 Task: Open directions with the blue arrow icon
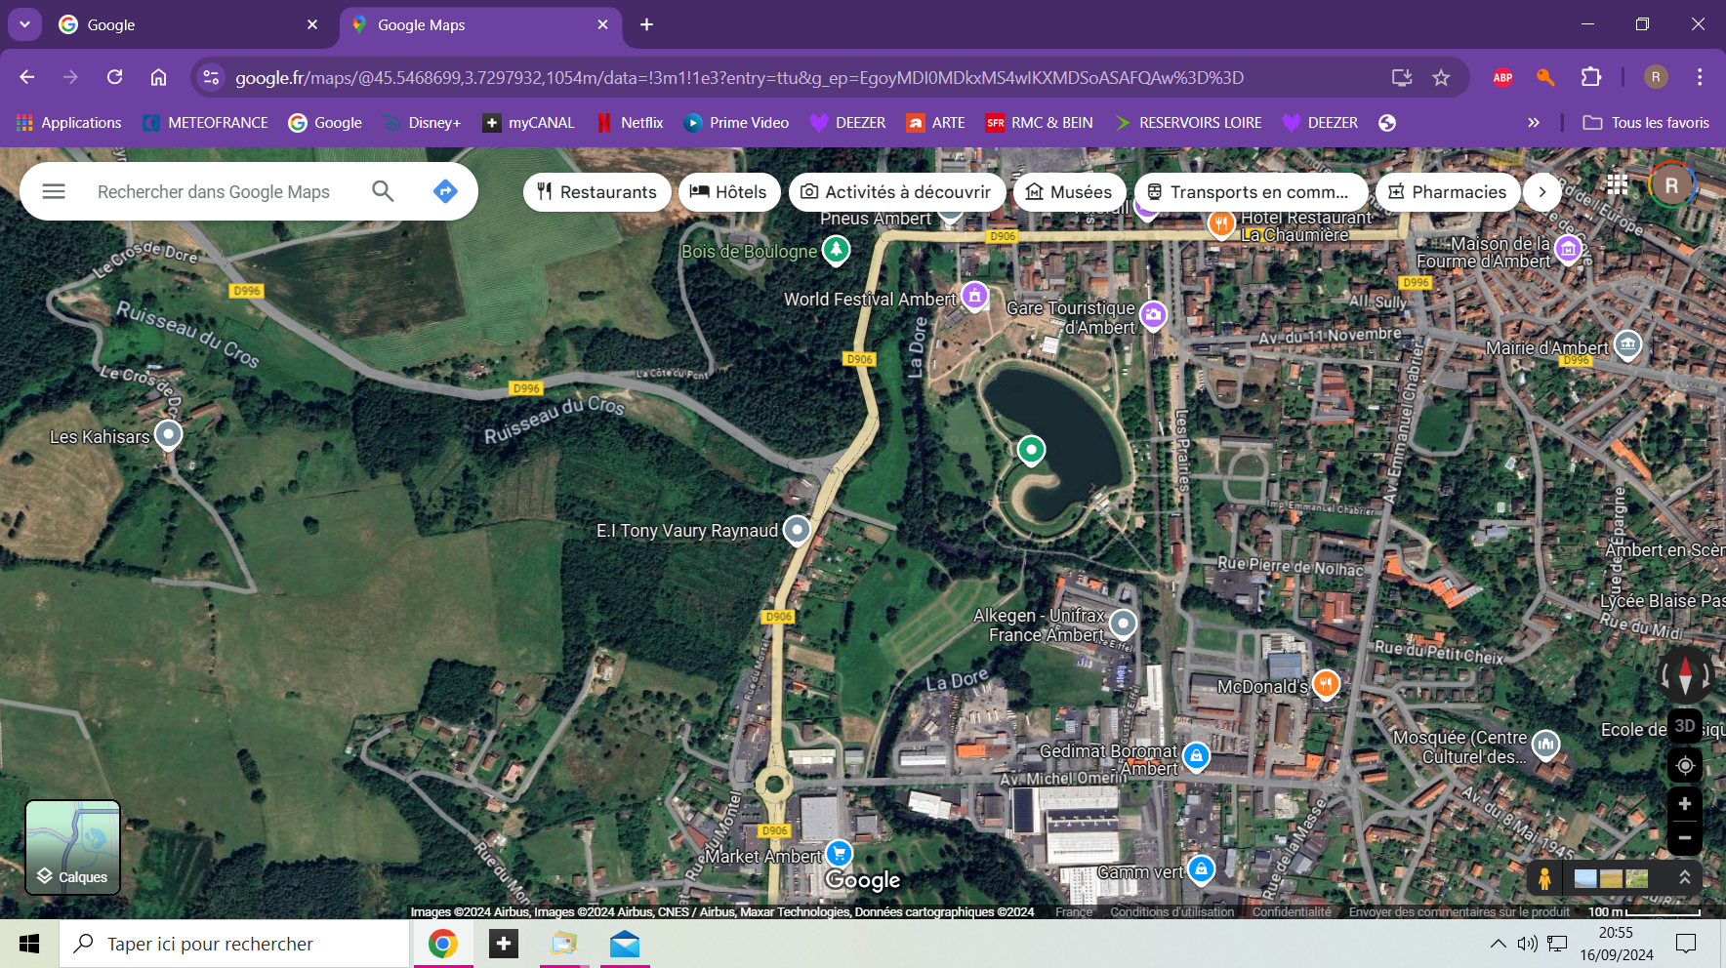click(x=445, y=191)
